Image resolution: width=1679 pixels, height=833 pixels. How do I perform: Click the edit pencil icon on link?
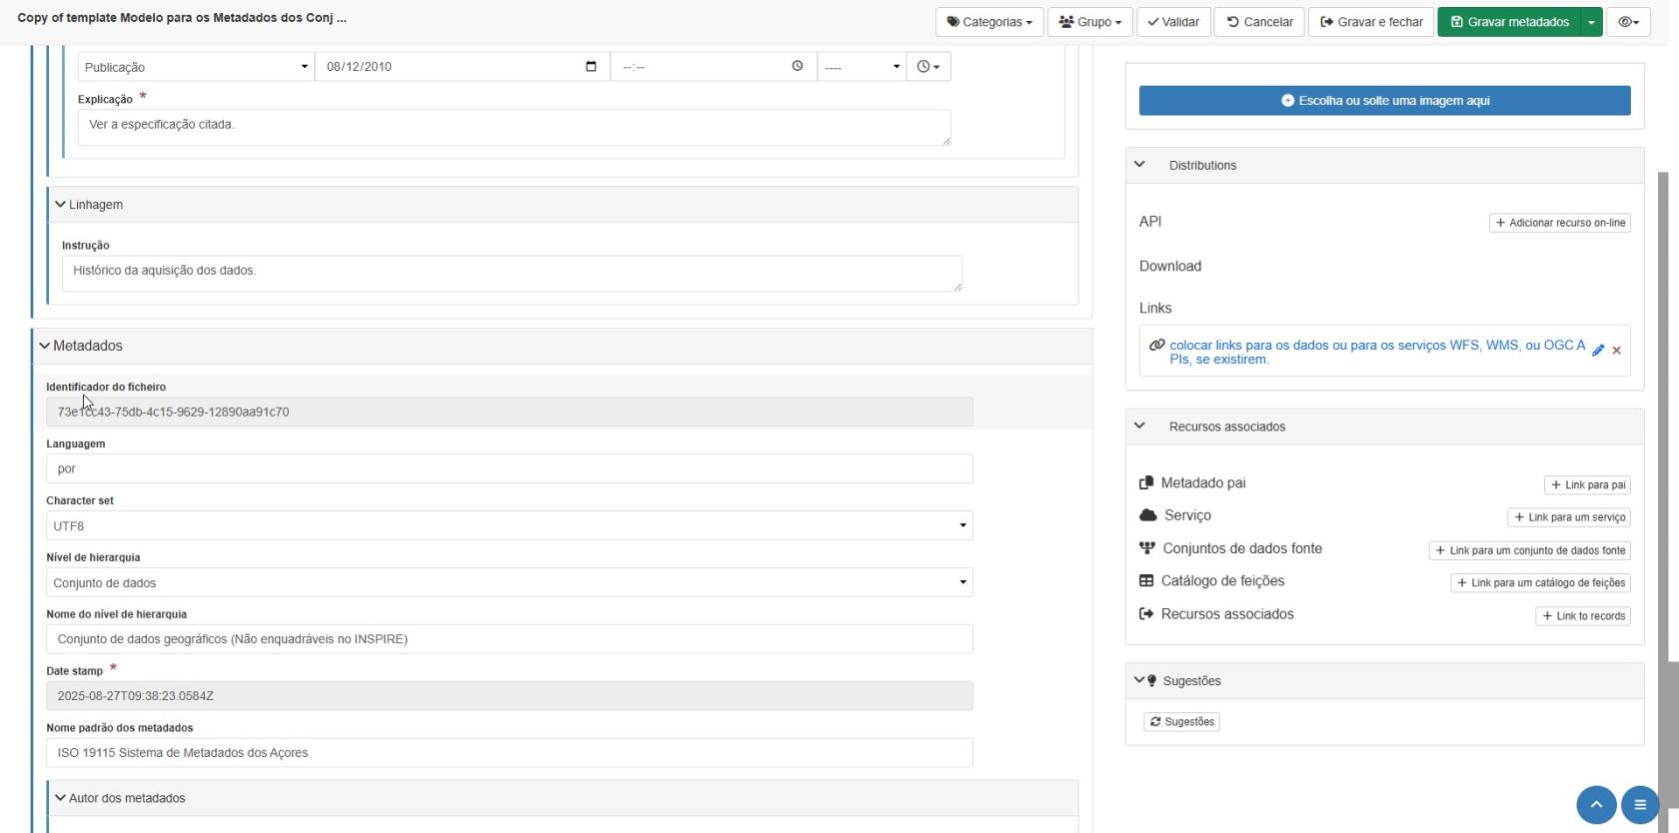point(1598,351)
